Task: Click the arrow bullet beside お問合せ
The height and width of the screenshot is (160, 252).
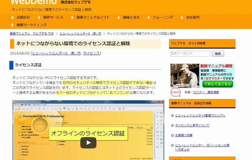Action: point(13,17)
